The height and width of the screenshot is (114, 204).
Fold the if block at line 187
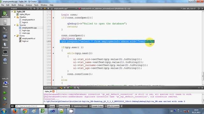pos(53,47)
